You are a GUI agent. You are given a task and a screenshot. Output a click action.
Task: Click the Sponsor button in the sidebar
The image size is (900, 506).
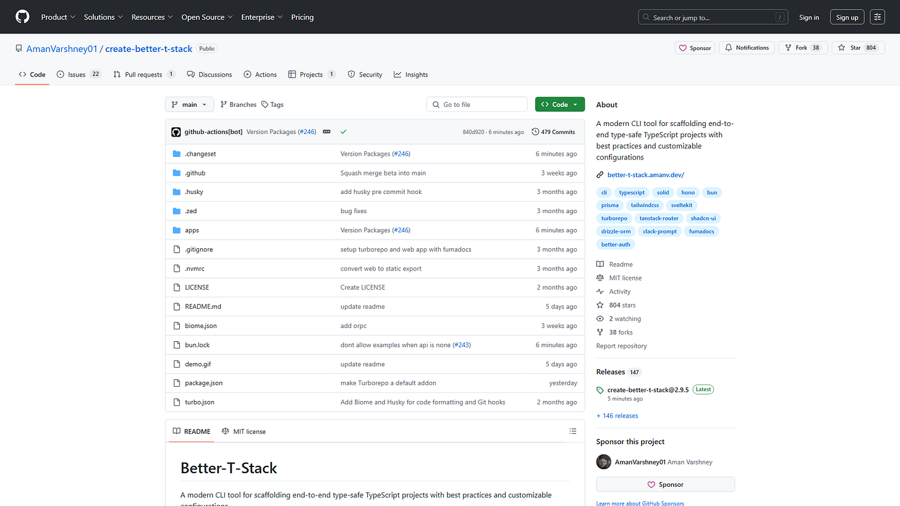665,484
